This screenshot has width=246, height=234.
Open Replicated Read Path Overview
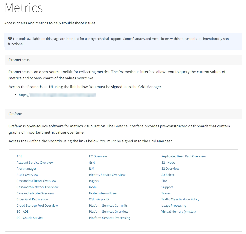183,156
